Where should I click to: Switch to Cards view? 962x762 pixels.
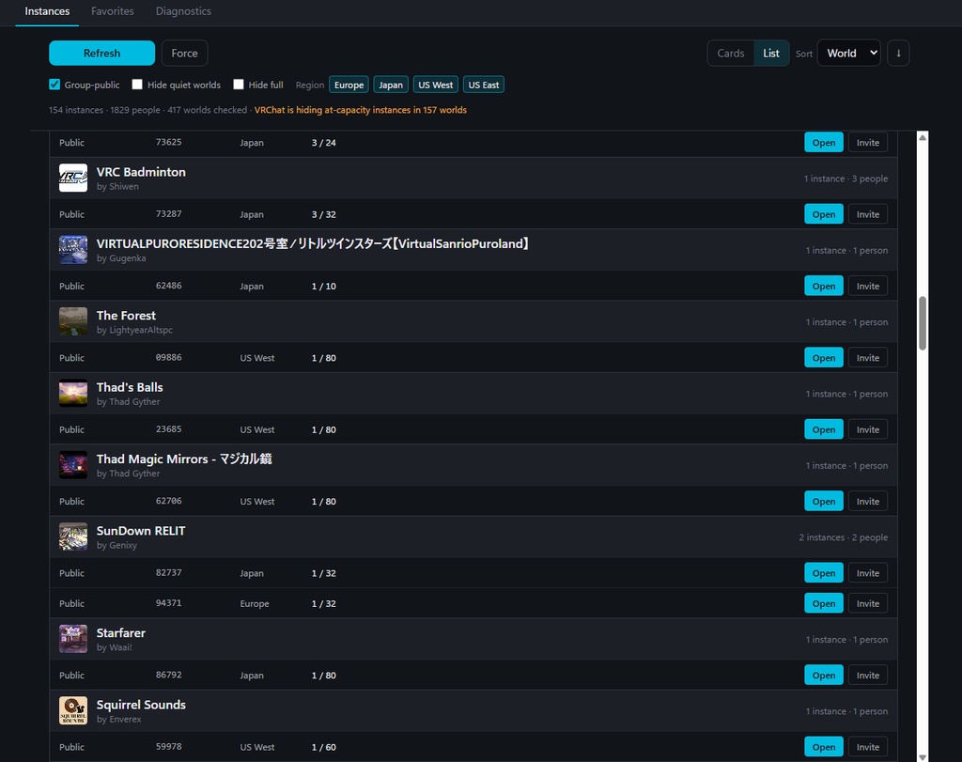click(x=731, y=54)
